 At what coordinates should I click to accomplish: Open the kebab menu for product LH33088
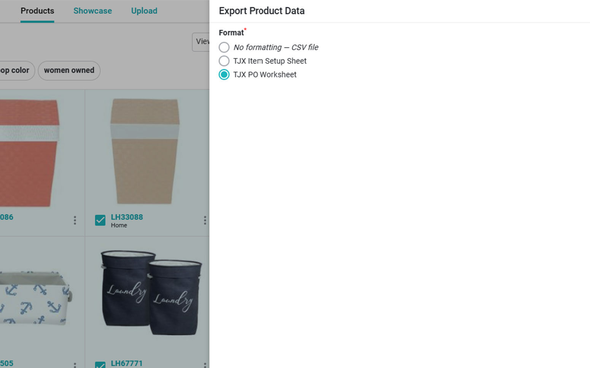click(205, 220)
